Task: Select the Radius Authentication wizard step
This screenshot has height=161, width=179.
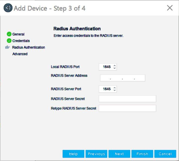Action: tap(28, 47)
